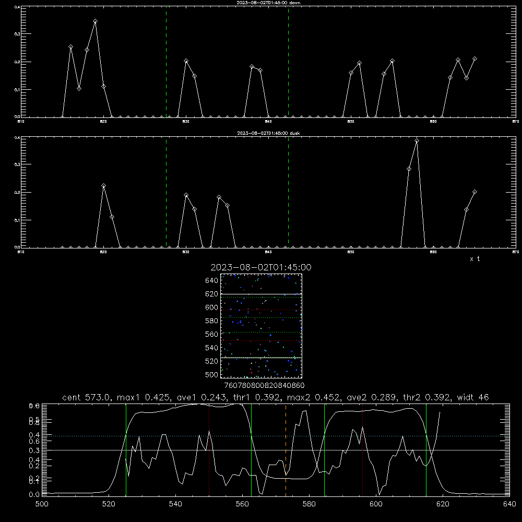
Task: Click 'cent 573.0' in the statistics header
Action: [87, 397]
